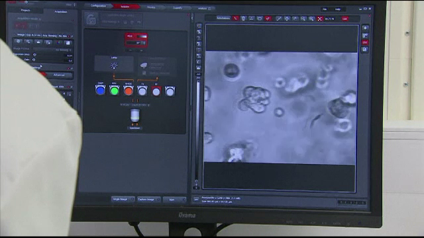Open the Quantify workflow tab
Viewport: 424px width, 238px height.
tap(178, 8)
